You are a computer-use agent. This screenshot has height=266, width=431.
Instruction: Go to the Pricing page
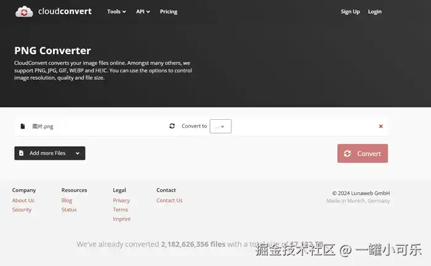coord(169,12)
